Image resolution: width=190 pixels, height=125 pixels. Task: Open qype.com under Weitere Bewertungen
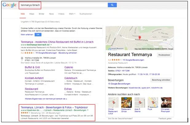click(146, 88)
